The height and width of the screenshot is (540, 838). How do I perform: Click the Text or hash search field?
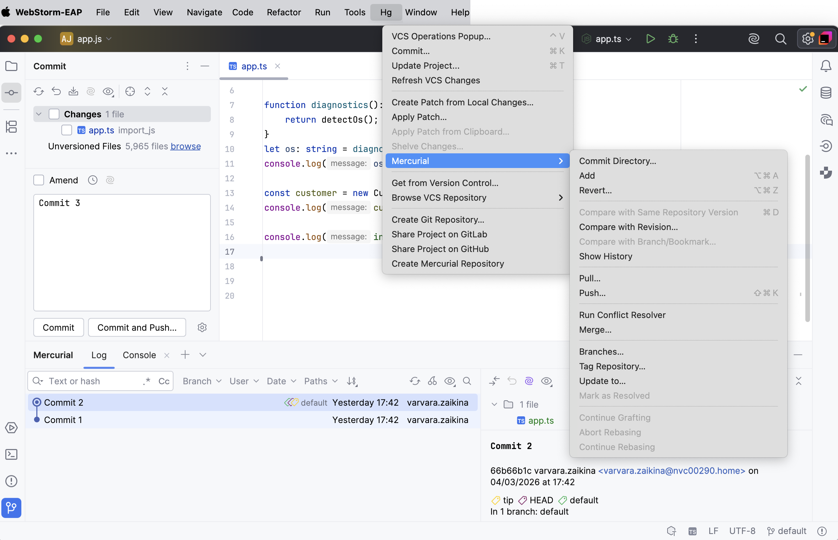click(x=91, y=381)
